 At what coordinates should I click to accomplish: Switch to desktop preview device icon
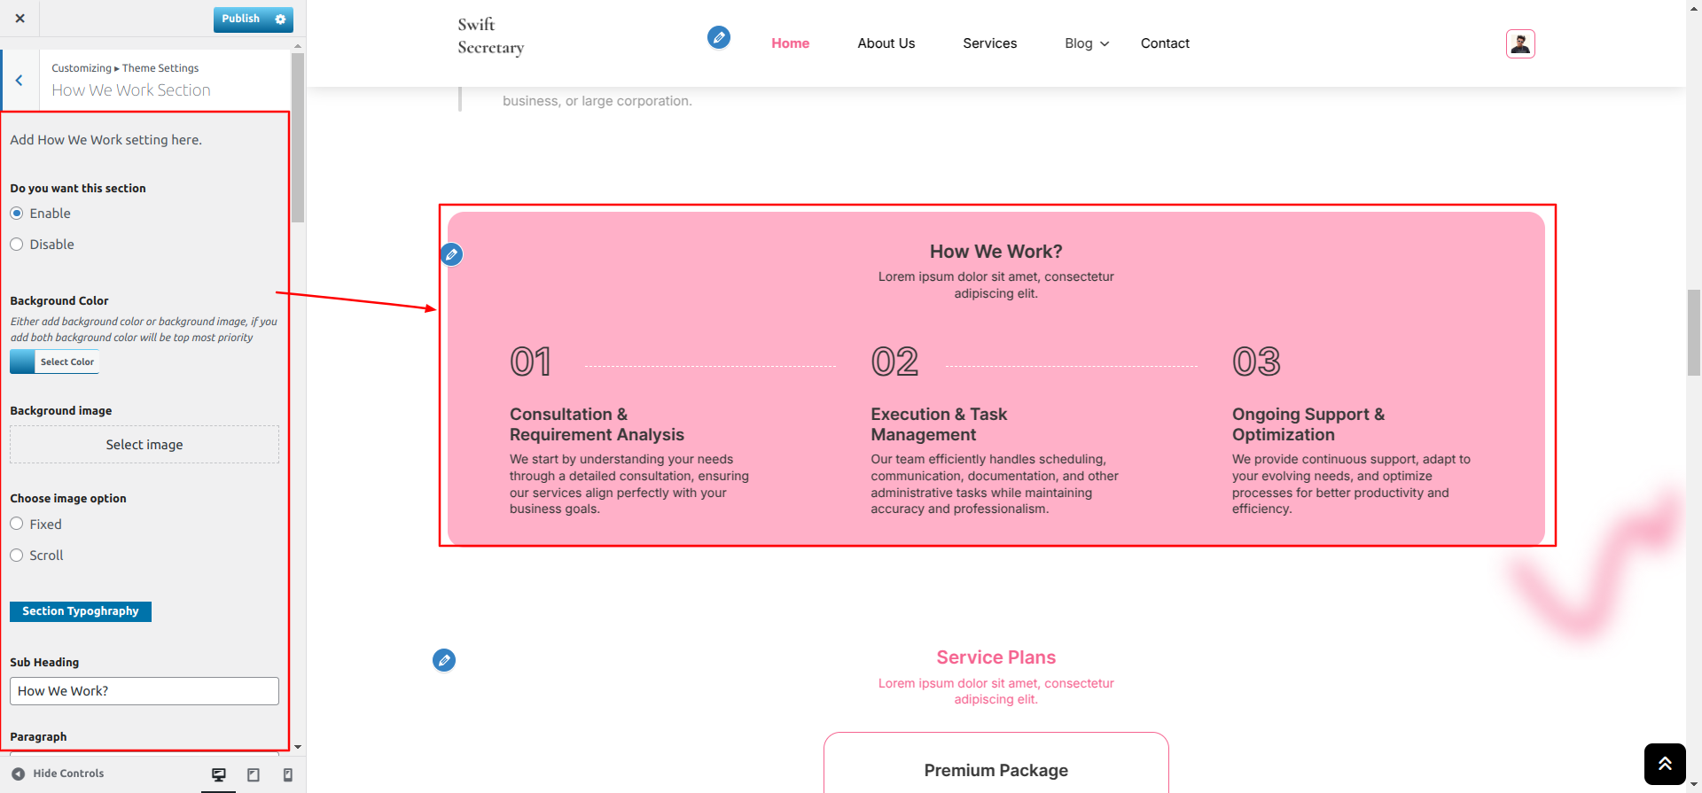coord(219,774)
